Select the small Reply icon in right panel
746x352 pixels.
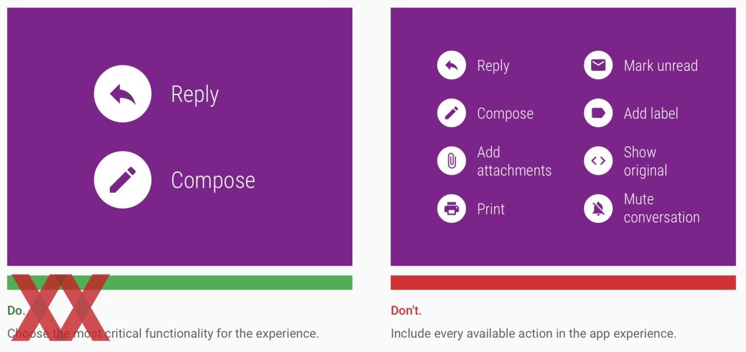[x=451, y=66]
